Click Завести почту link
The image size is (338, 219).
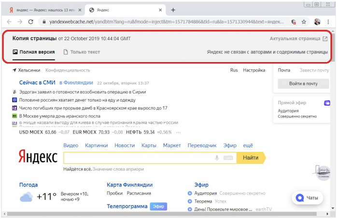coord(314,70)
